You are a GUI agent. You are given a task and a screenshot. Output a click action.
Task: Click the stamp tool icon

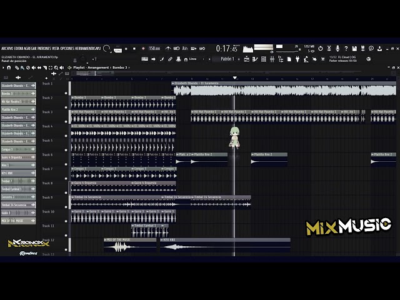click(179, 59)
